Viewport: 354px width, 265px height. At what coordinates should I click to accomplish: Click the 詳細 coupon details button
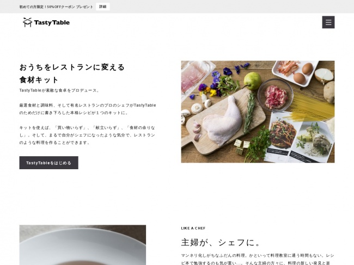[x=103, y=7]
